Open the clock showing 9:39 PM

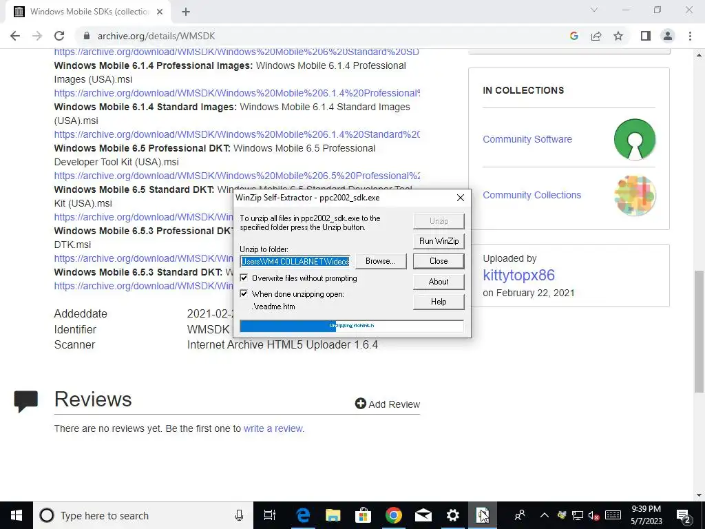coord(646,515)
